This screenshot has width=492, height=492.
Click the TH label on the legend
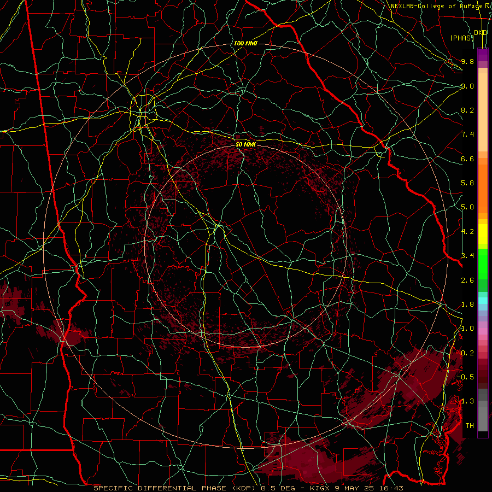click(470, 425)
